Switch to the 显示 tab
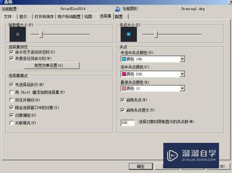Screen dimensions: 232x173 [23, 16]
